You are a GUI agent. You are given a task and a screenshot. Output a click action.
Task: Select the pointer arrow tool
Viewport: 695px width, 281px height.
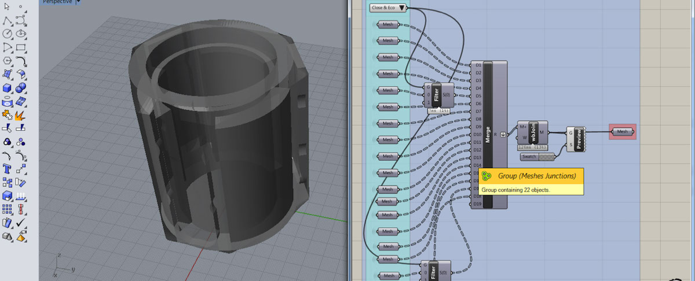coord(8,8)
